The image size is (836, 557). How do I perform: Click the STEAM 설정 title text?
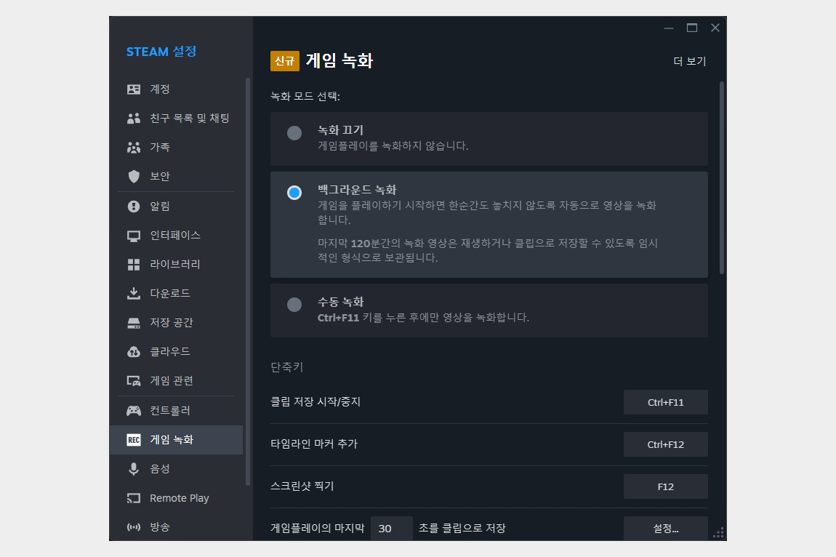point(161,52)
